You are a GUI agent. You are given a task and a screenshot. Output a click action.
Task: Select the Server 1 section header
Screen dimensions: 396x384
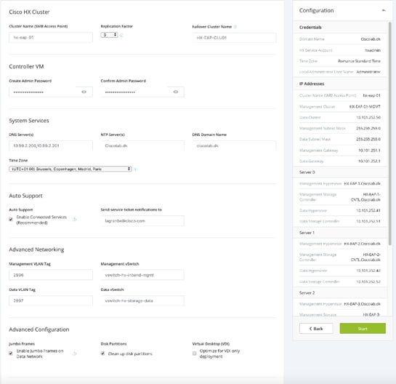[340, 233]
